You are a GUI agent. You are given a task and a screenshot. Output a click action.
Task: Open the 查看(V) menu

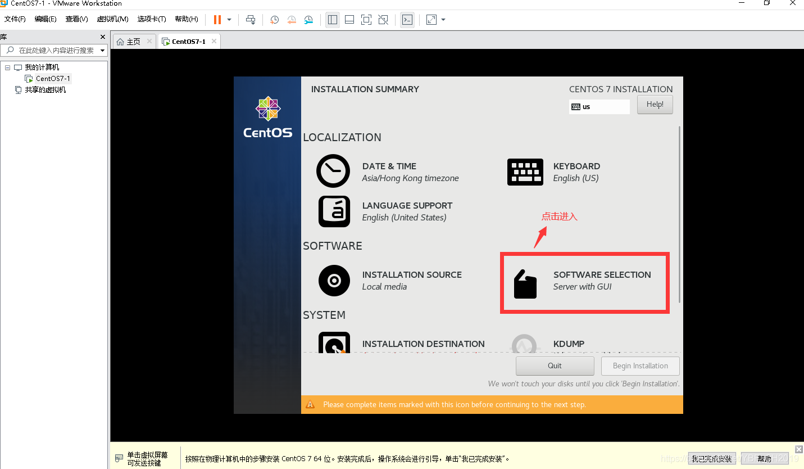pyautogui.click(x=76, y=19)
